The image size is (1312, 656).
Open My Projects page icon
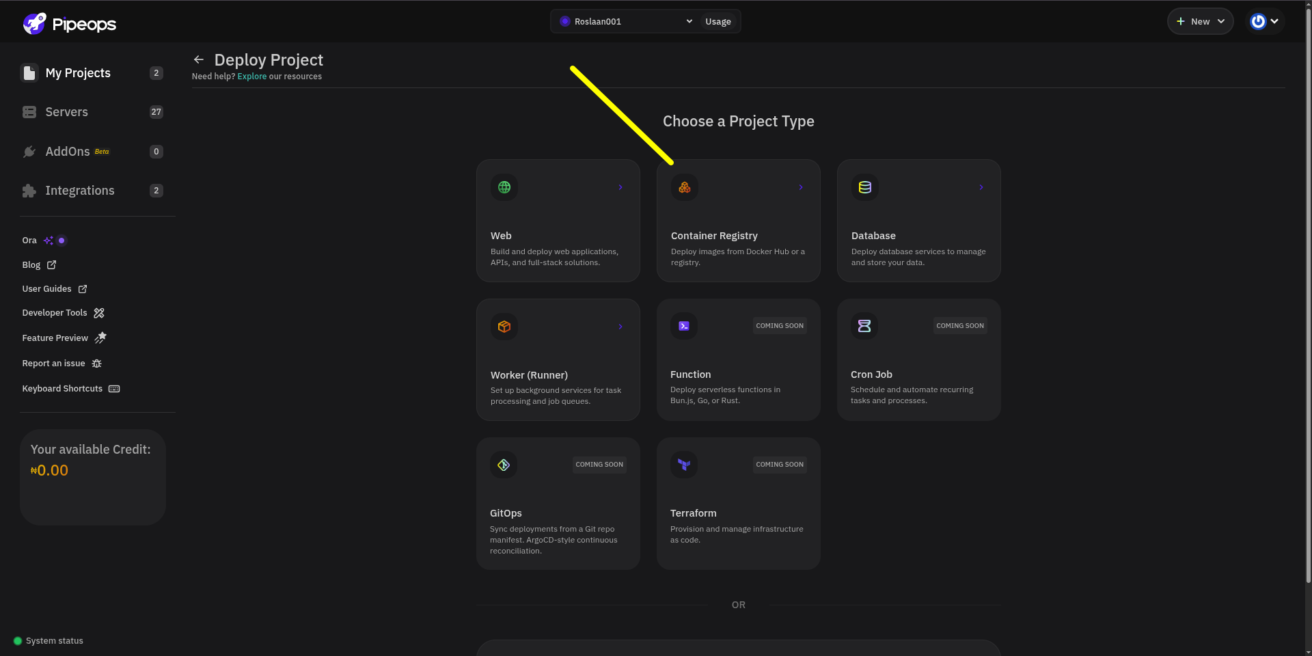click(29, 73)
